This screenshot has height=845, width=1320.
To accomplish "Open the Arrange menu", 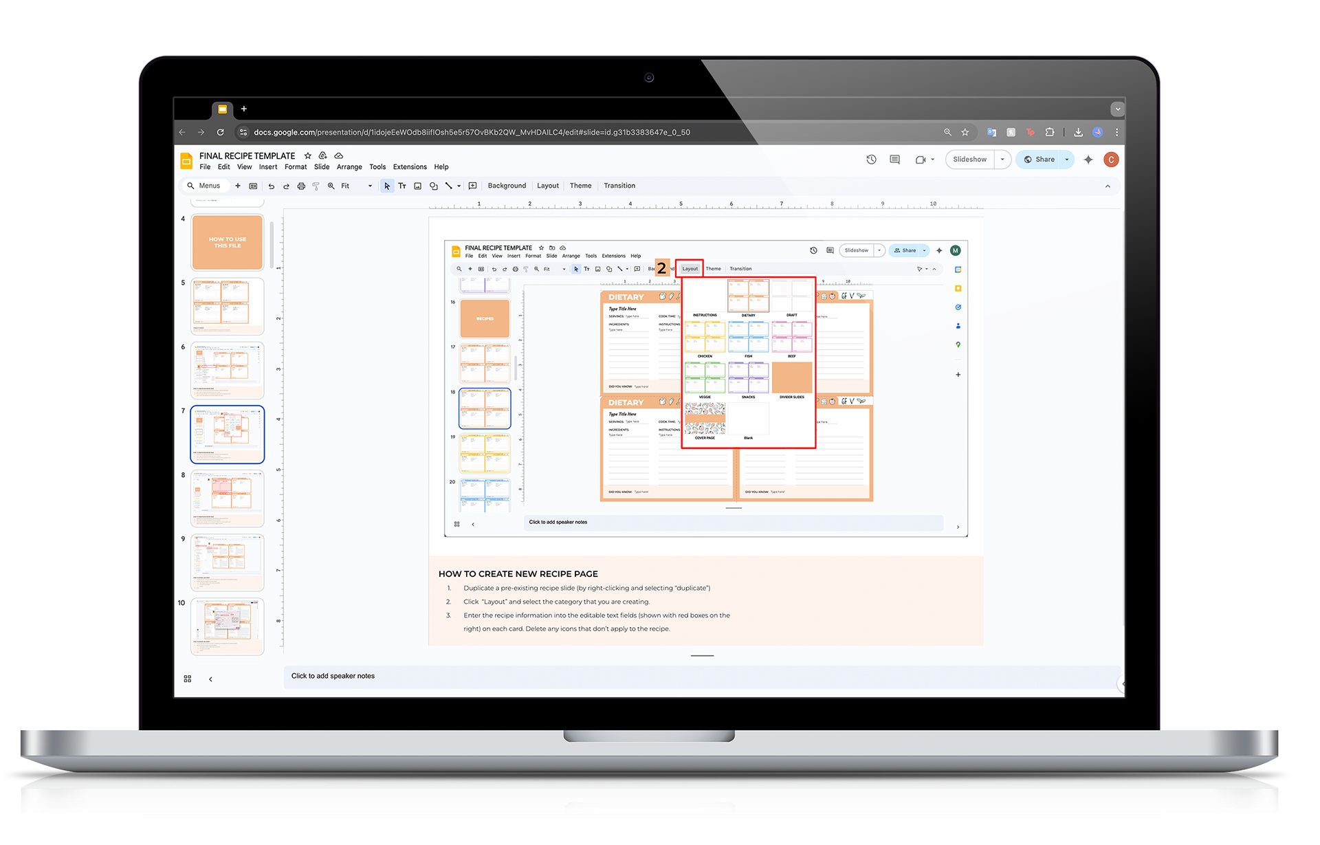I will (349, 167).
